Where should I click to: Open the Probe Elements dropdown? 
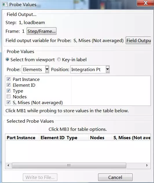[x=35, y=69]
